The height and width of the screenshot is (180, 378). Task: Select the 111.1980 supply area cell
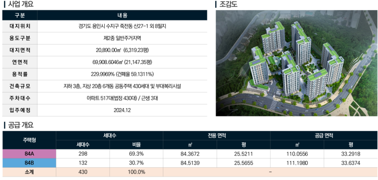[x=297, y=163]
